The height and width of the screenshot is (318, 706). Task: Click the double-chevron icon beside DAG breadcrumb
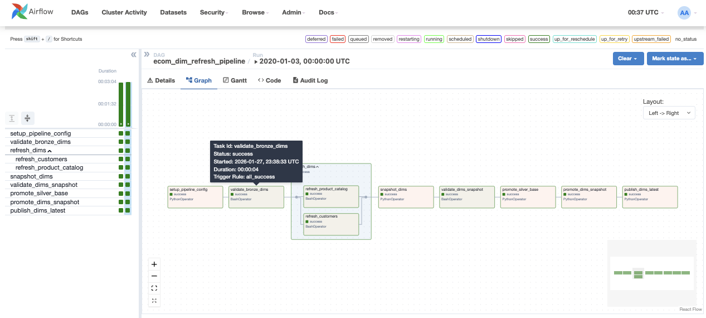click(x=147, y=55)
